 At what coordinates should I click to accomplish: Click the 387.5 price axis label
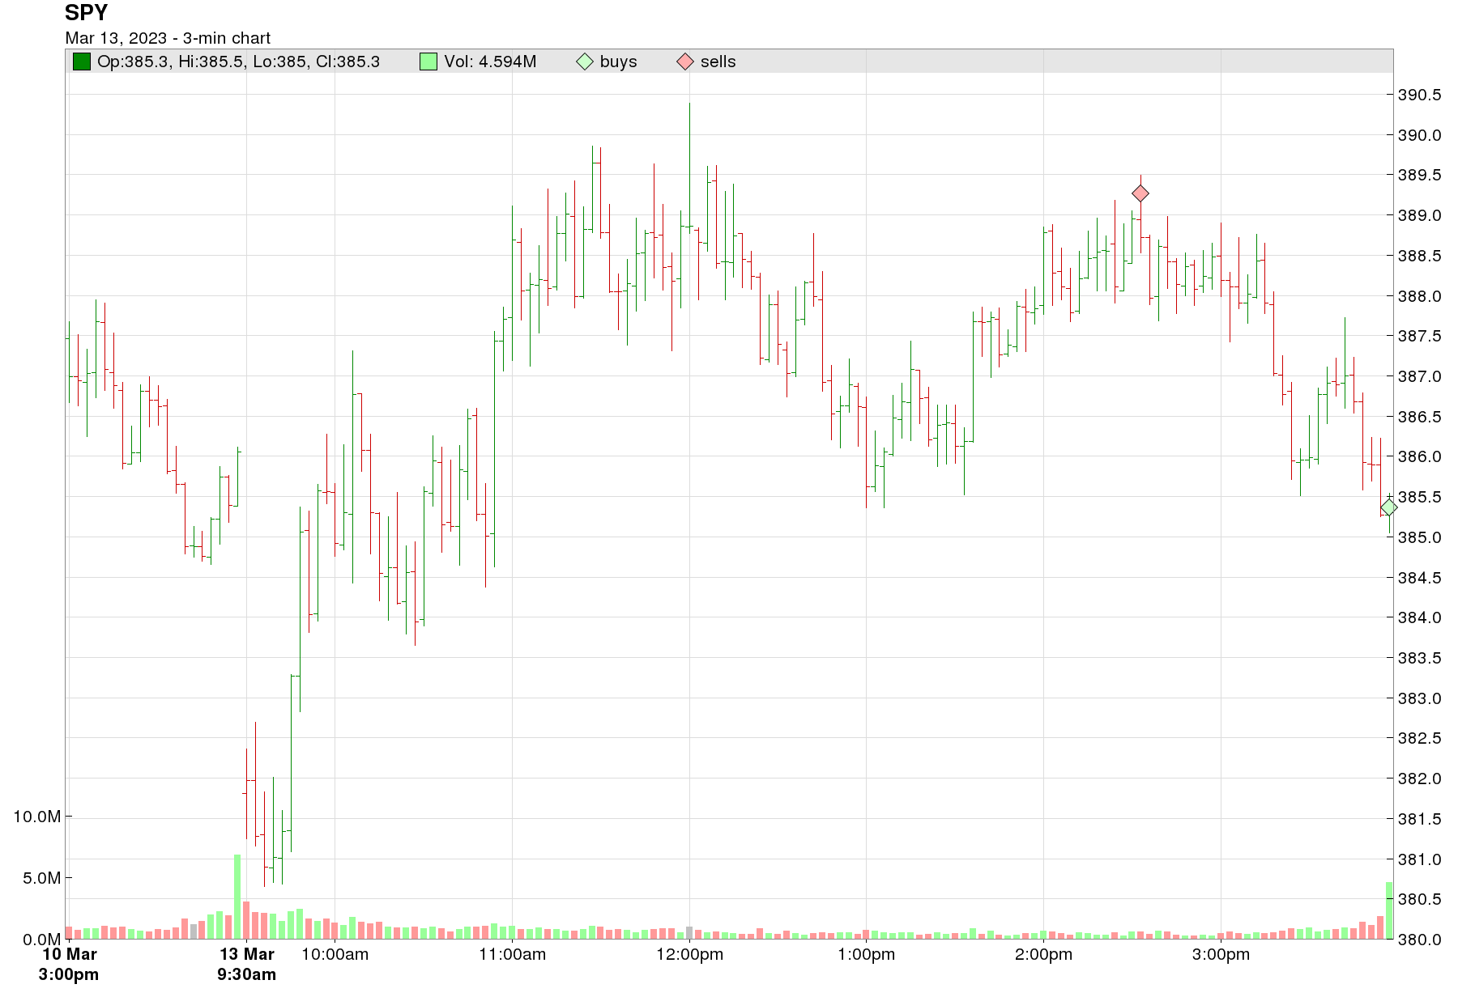tap(1420, 336)
